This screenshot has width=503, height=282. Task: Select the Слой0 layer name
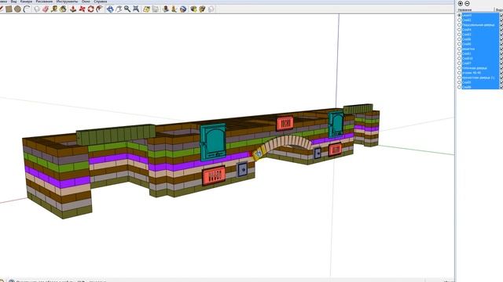coord(467,15)
